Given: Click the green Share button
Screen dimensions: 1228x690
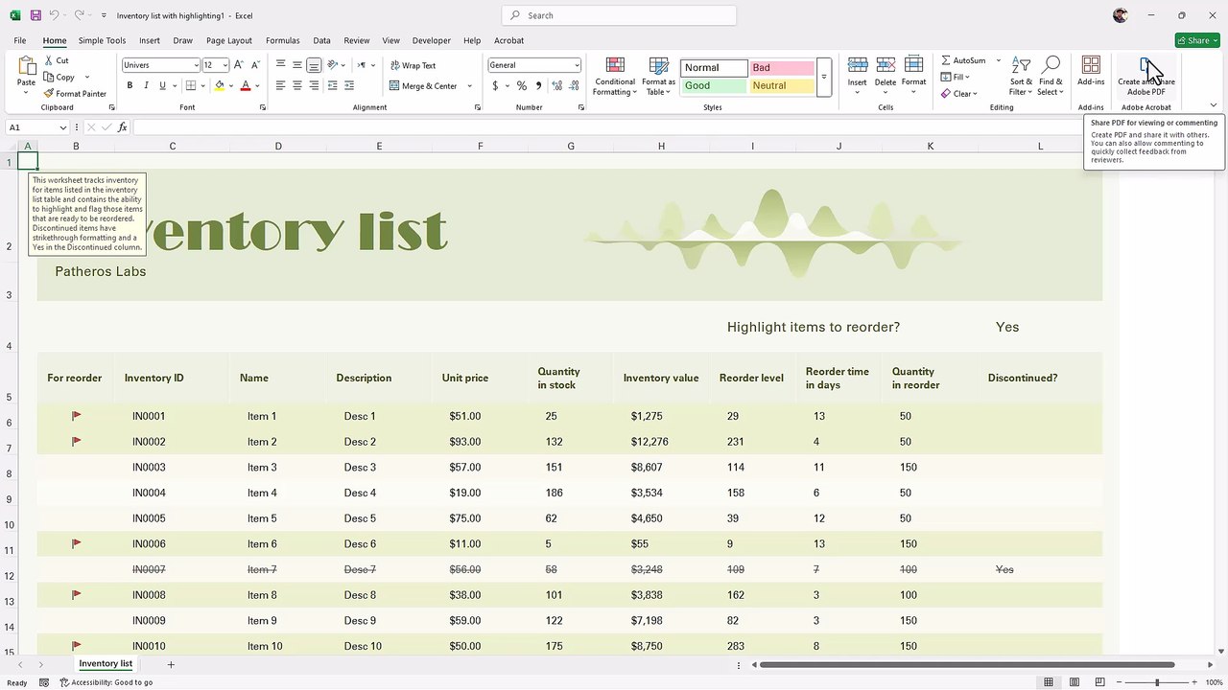Looking at the screenshot, I should [x=1197, y=40].
